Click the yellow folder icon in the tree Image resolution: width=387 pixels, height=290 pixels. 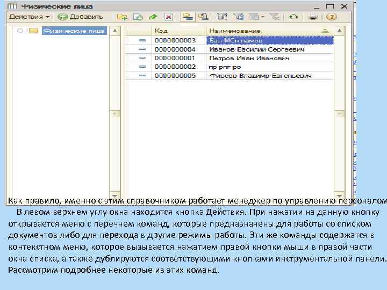click(33, 31)
